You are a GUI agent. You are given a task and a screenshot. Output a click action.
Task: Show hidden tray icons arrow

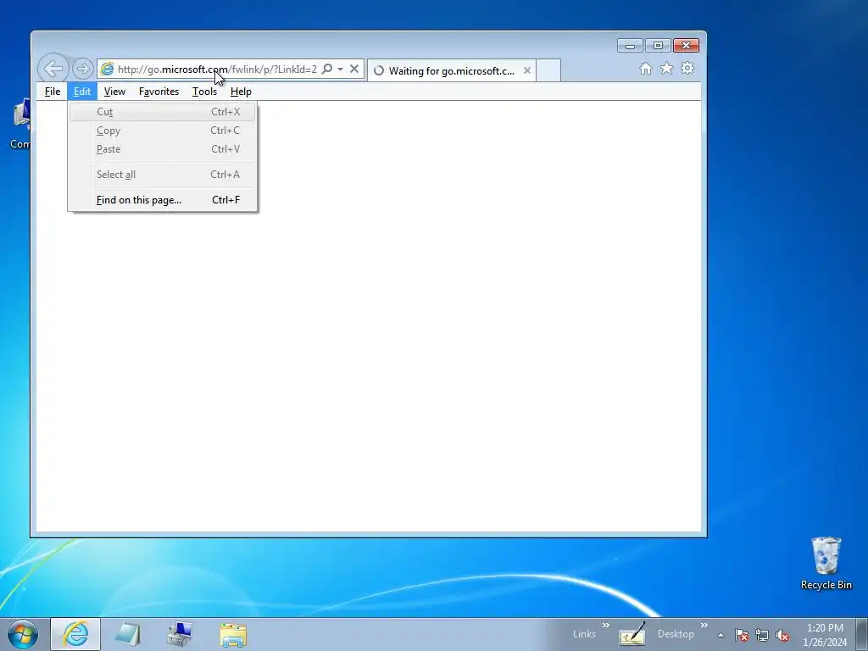click(721, 635)
